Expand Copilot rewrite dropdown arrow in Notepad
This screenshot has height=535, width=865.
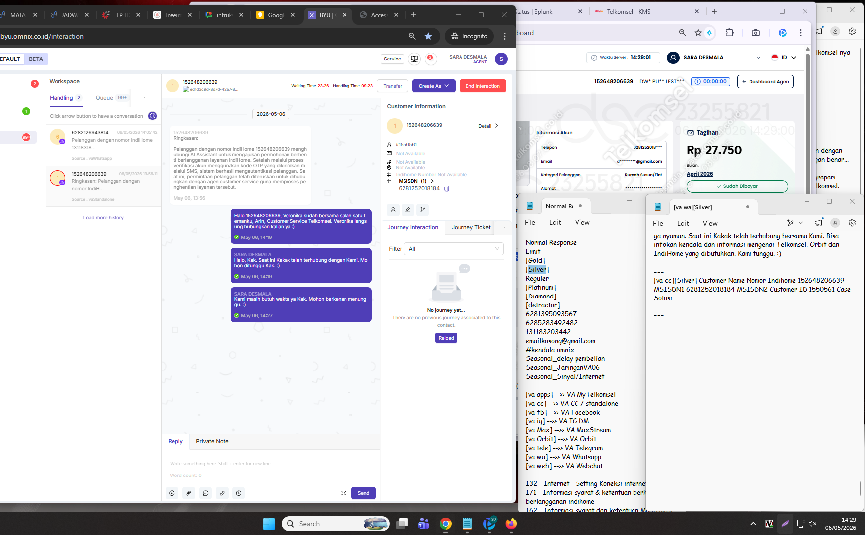click(x=801, y=223)
